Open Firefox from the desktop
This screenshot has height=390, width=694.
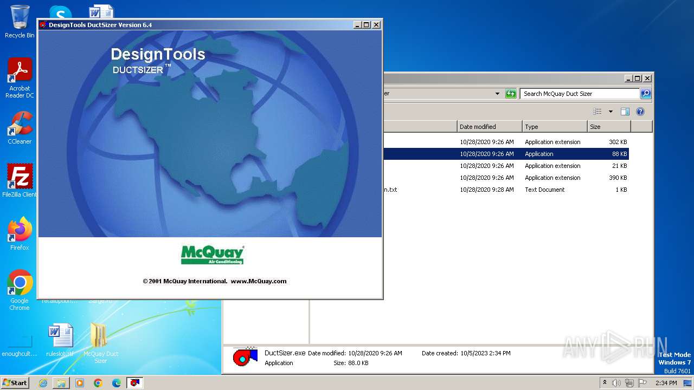click(20, 233)
